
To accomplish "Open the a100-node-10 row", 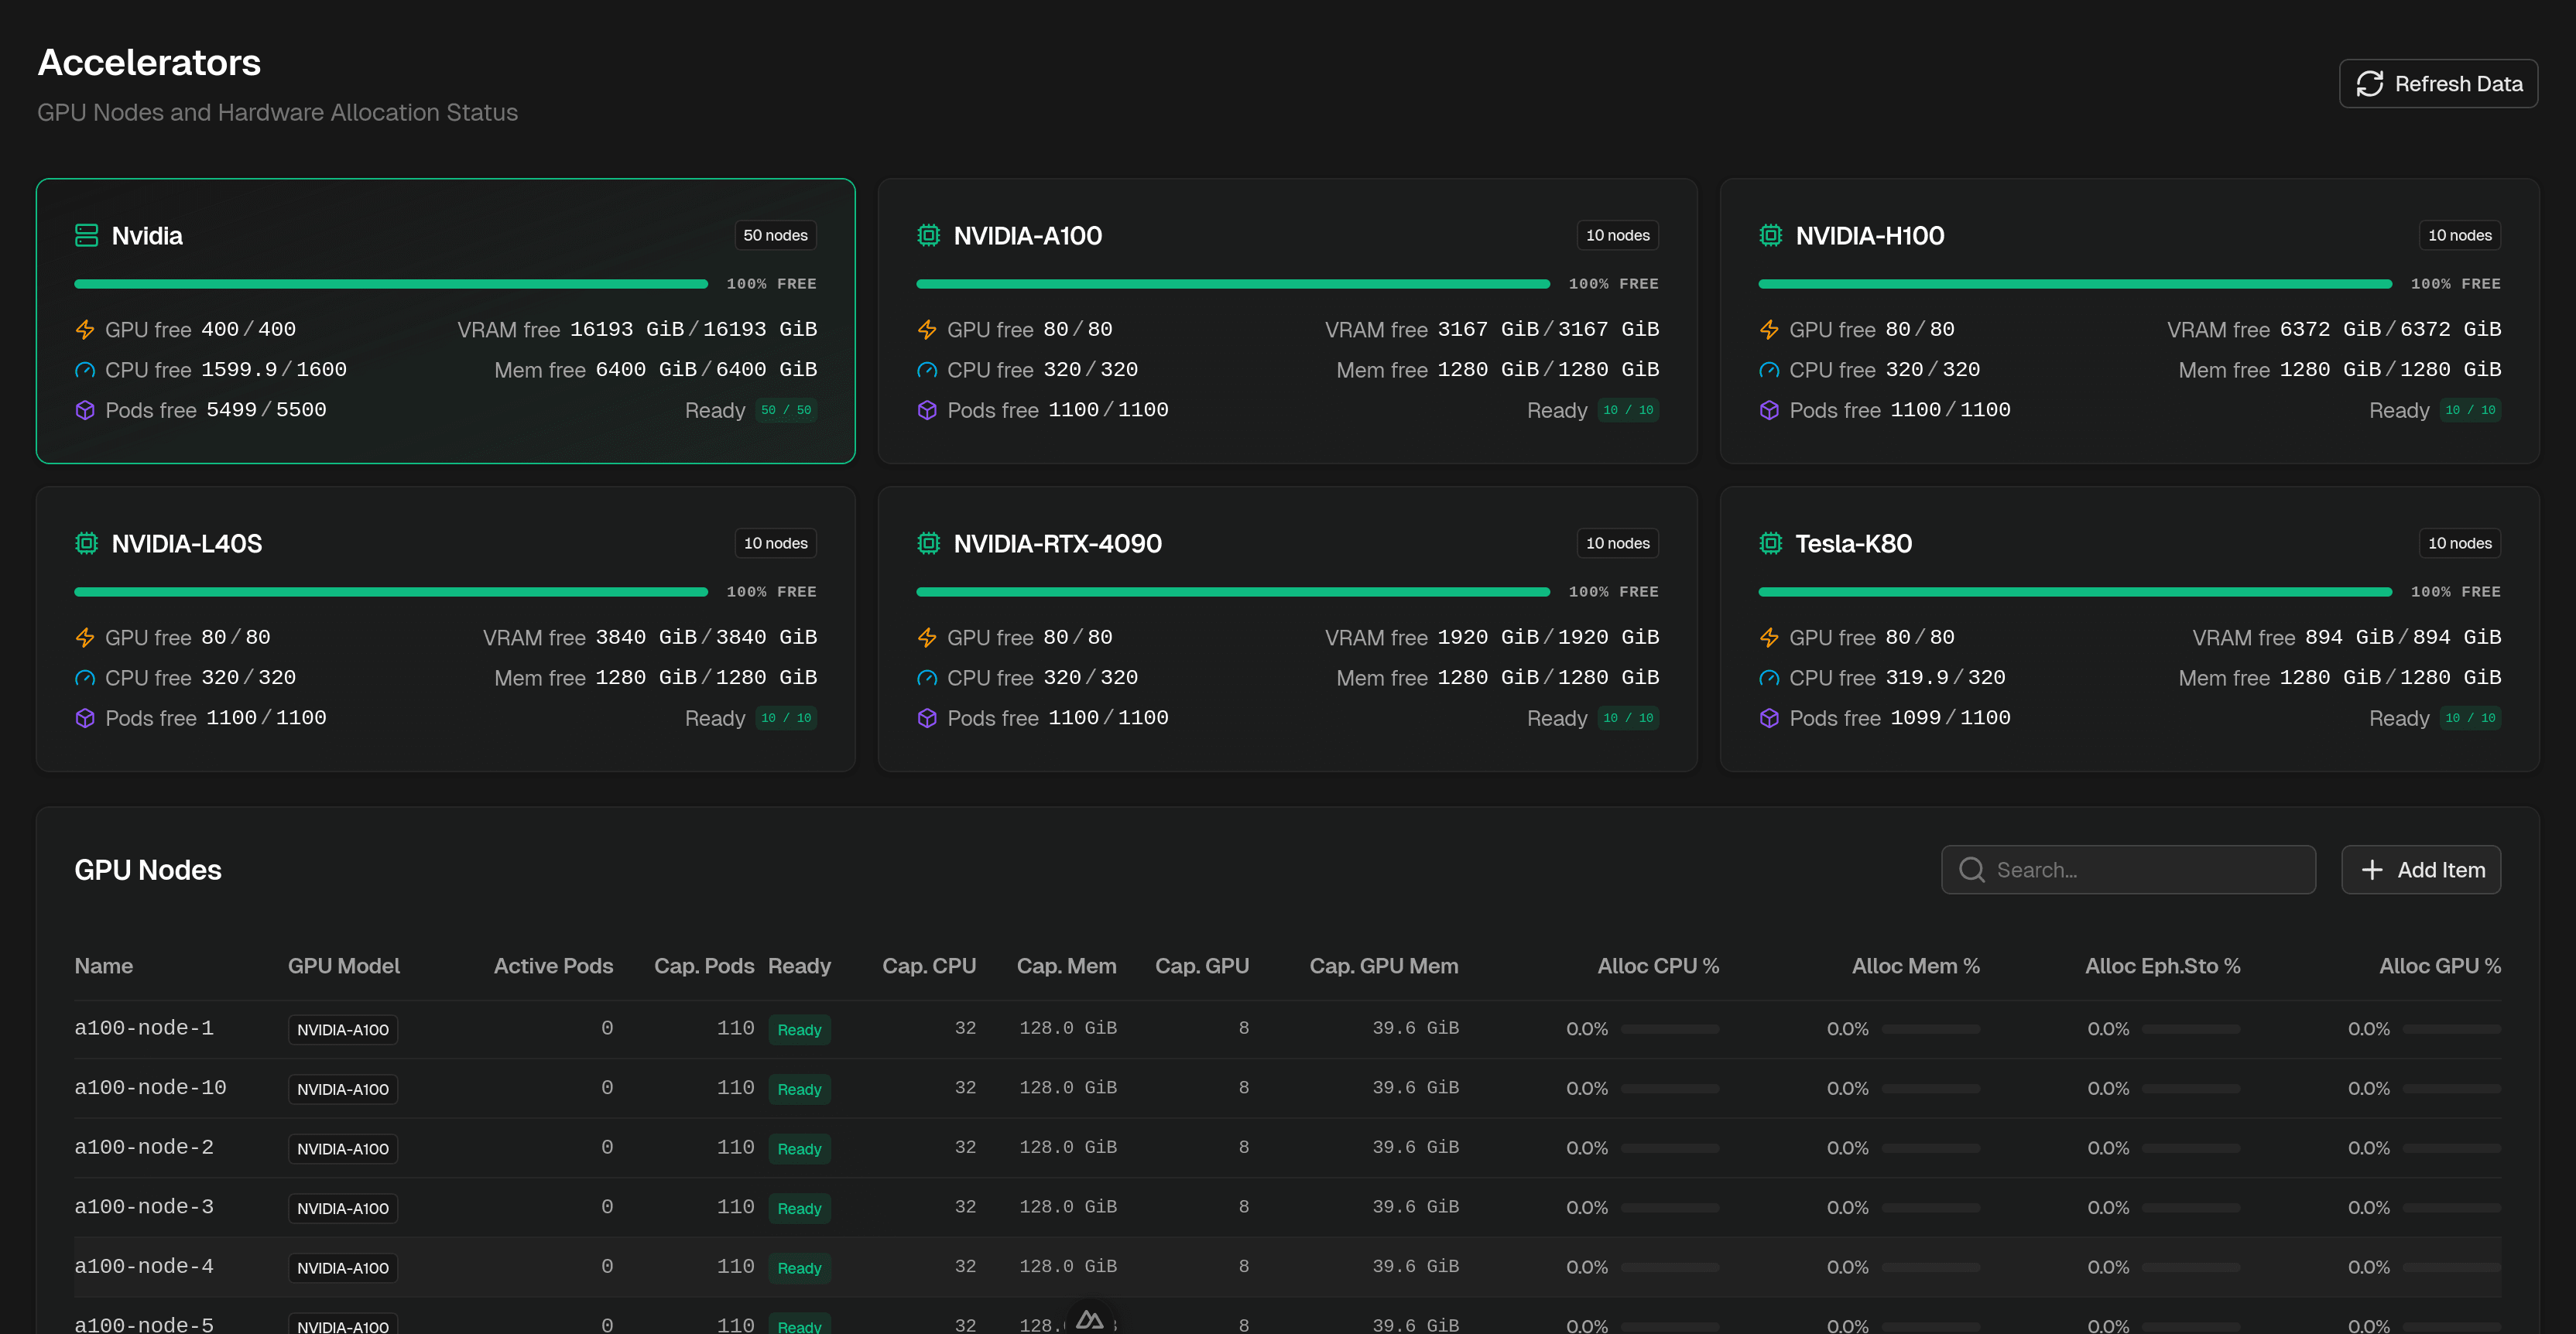I will [1287, 1088].
